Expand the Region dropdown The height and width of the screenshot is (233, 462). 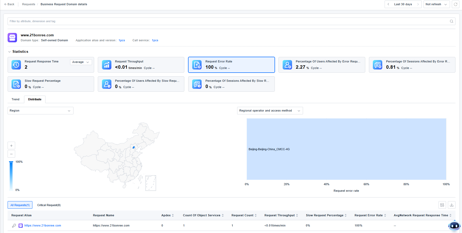click(x=40, y=111)
